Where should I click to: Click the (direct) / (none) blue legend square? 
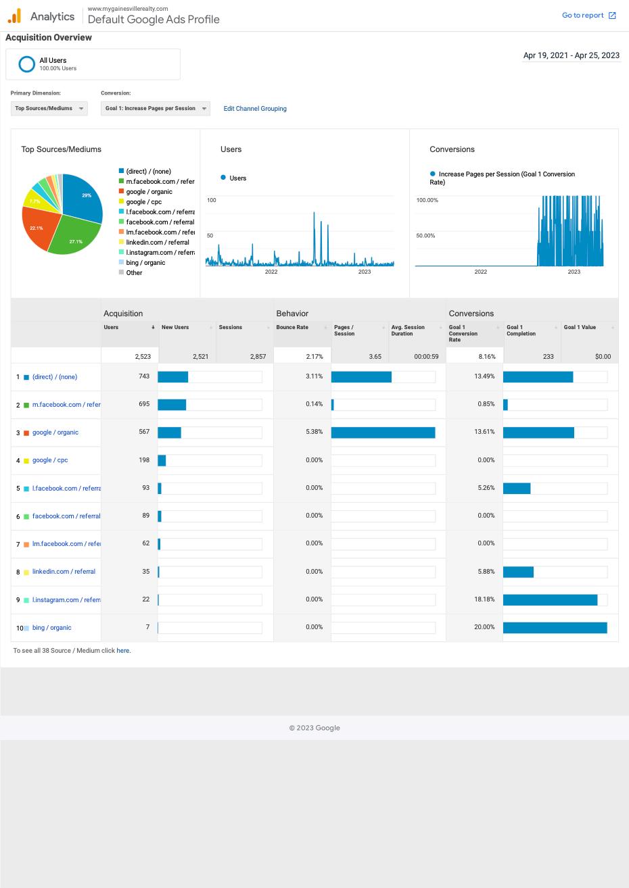click(121, 171)
